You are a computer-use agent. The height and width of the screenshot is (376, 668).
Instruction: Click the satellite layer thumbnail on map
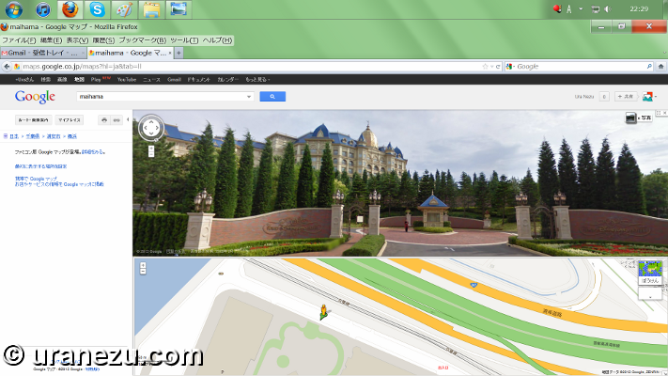click(x=650, y=272)
